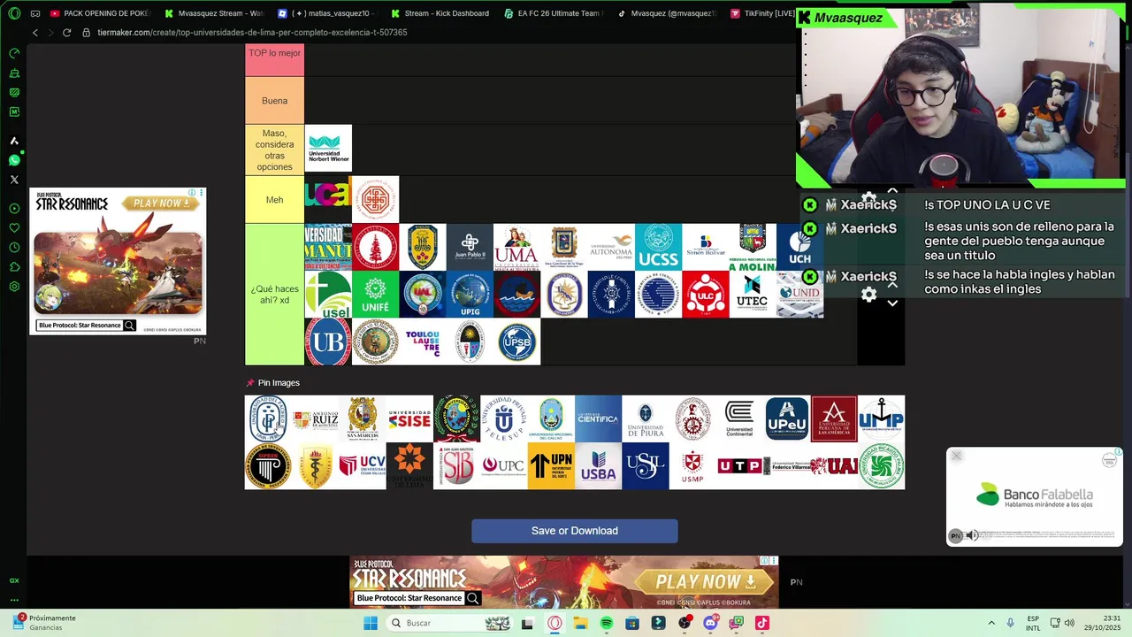Switch to matias_vasquez10 Roblox tab
Viewport: 1132px width, 637px height.
(x=328, y=13)
